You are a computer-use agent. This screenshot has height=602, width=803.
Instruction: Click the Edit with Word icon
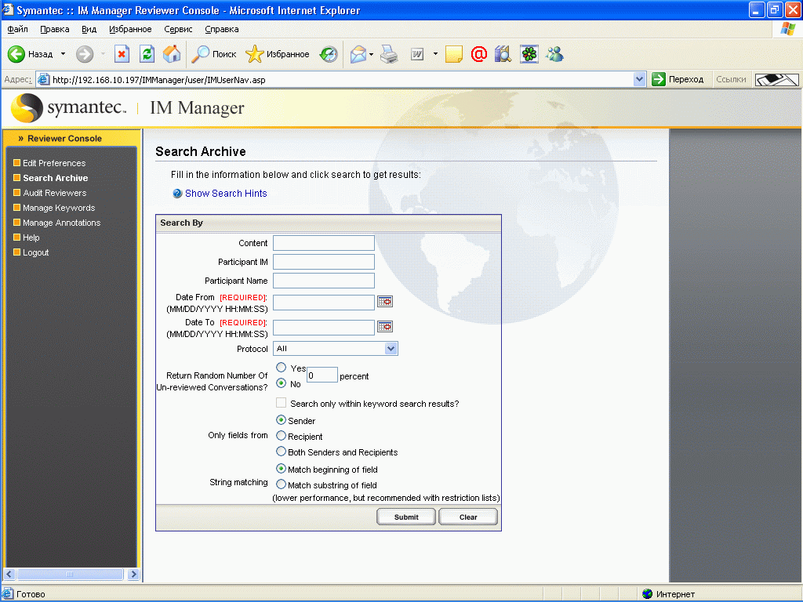(x=417, y=54)
